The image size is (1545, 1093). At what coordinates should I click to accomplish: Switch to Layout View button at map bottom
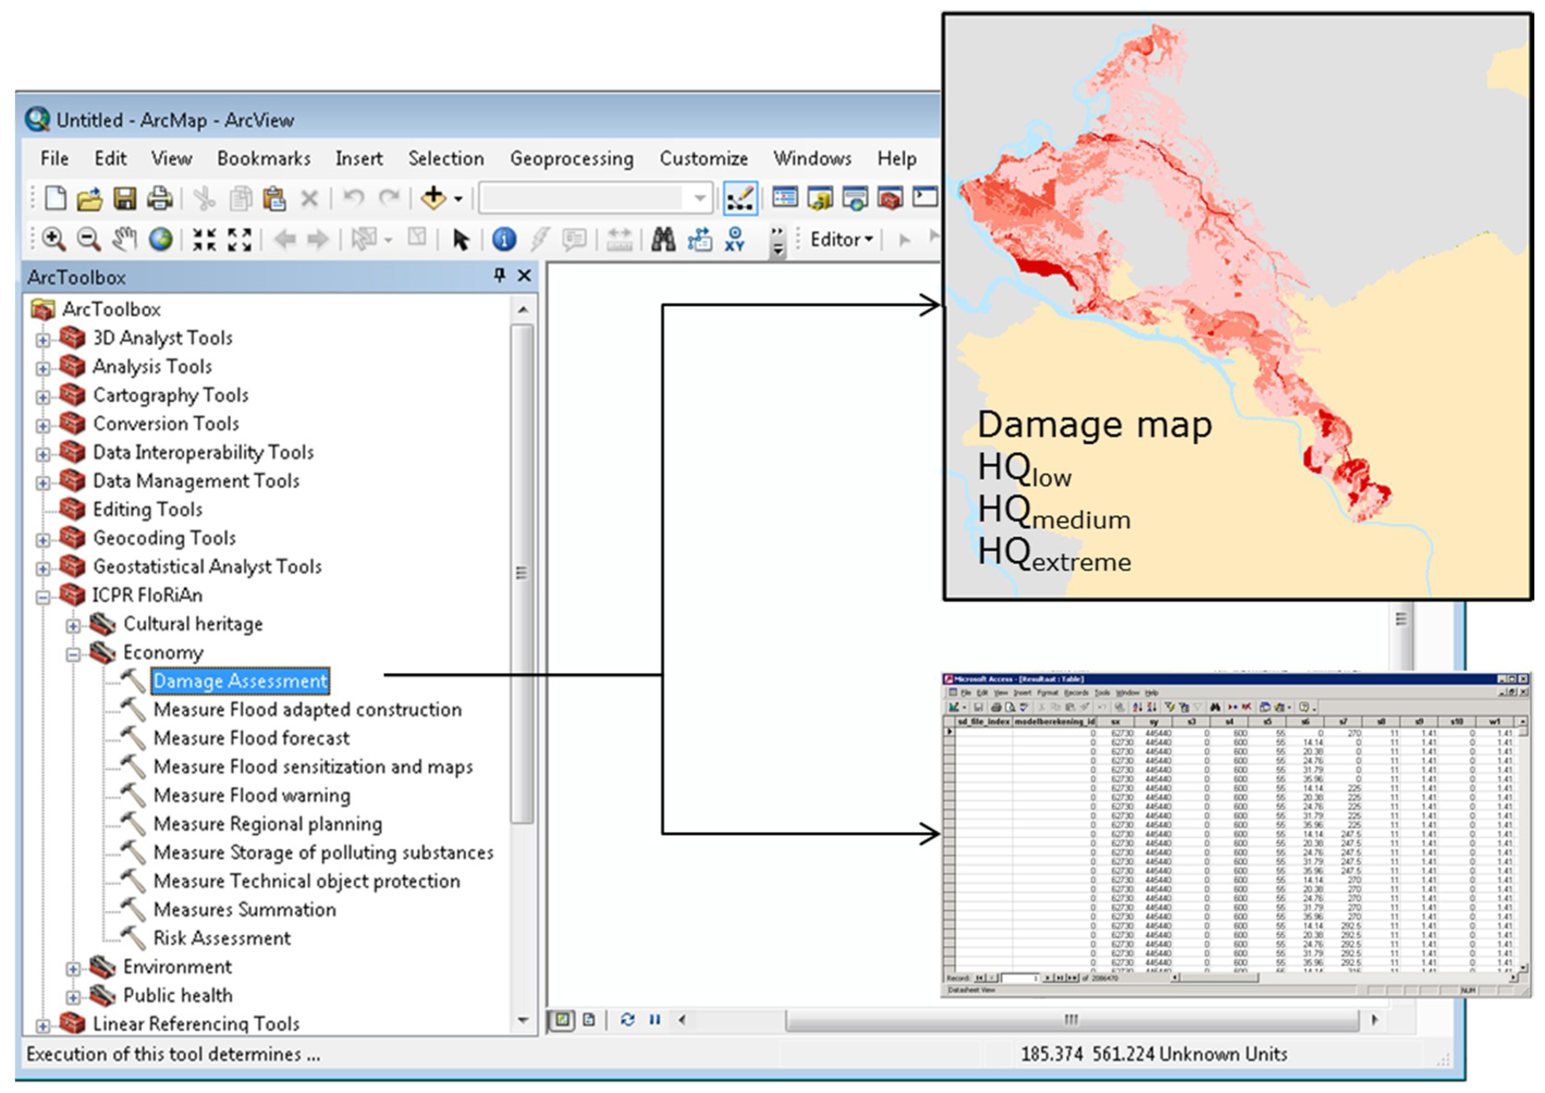(589, 1019)
